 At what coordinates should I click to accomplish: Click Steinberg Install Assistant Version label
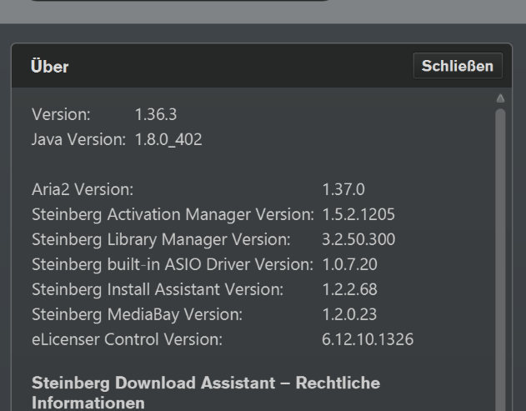(x=158, y=289)
